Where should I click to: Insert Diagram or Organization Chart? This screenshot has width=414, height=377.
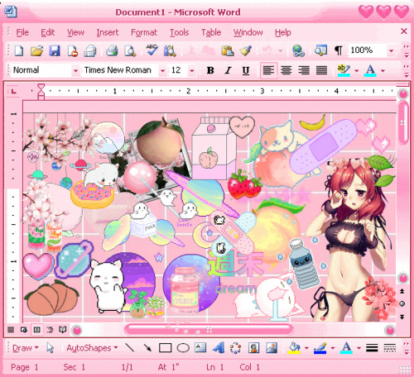point(236,348)
